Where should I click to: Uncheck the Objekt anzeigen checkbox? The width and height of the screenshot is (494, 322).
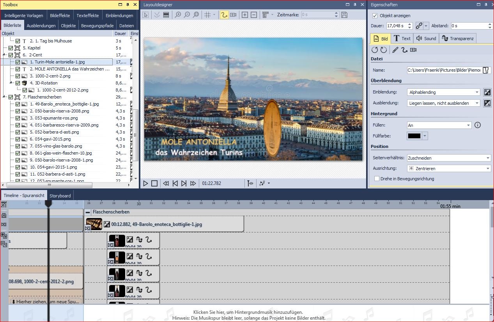tap(375, 16)
